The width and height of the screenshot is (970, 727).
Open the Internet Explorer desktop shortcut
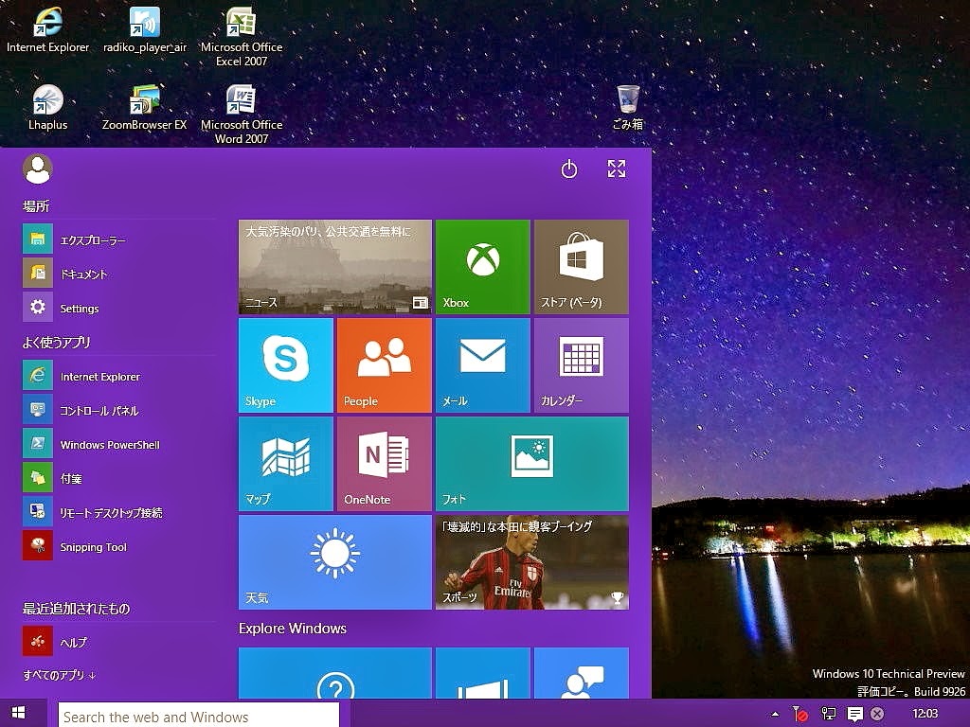click(x=47, y=29)
